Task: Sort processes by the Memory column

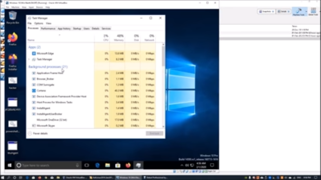Action: [119, 38]
